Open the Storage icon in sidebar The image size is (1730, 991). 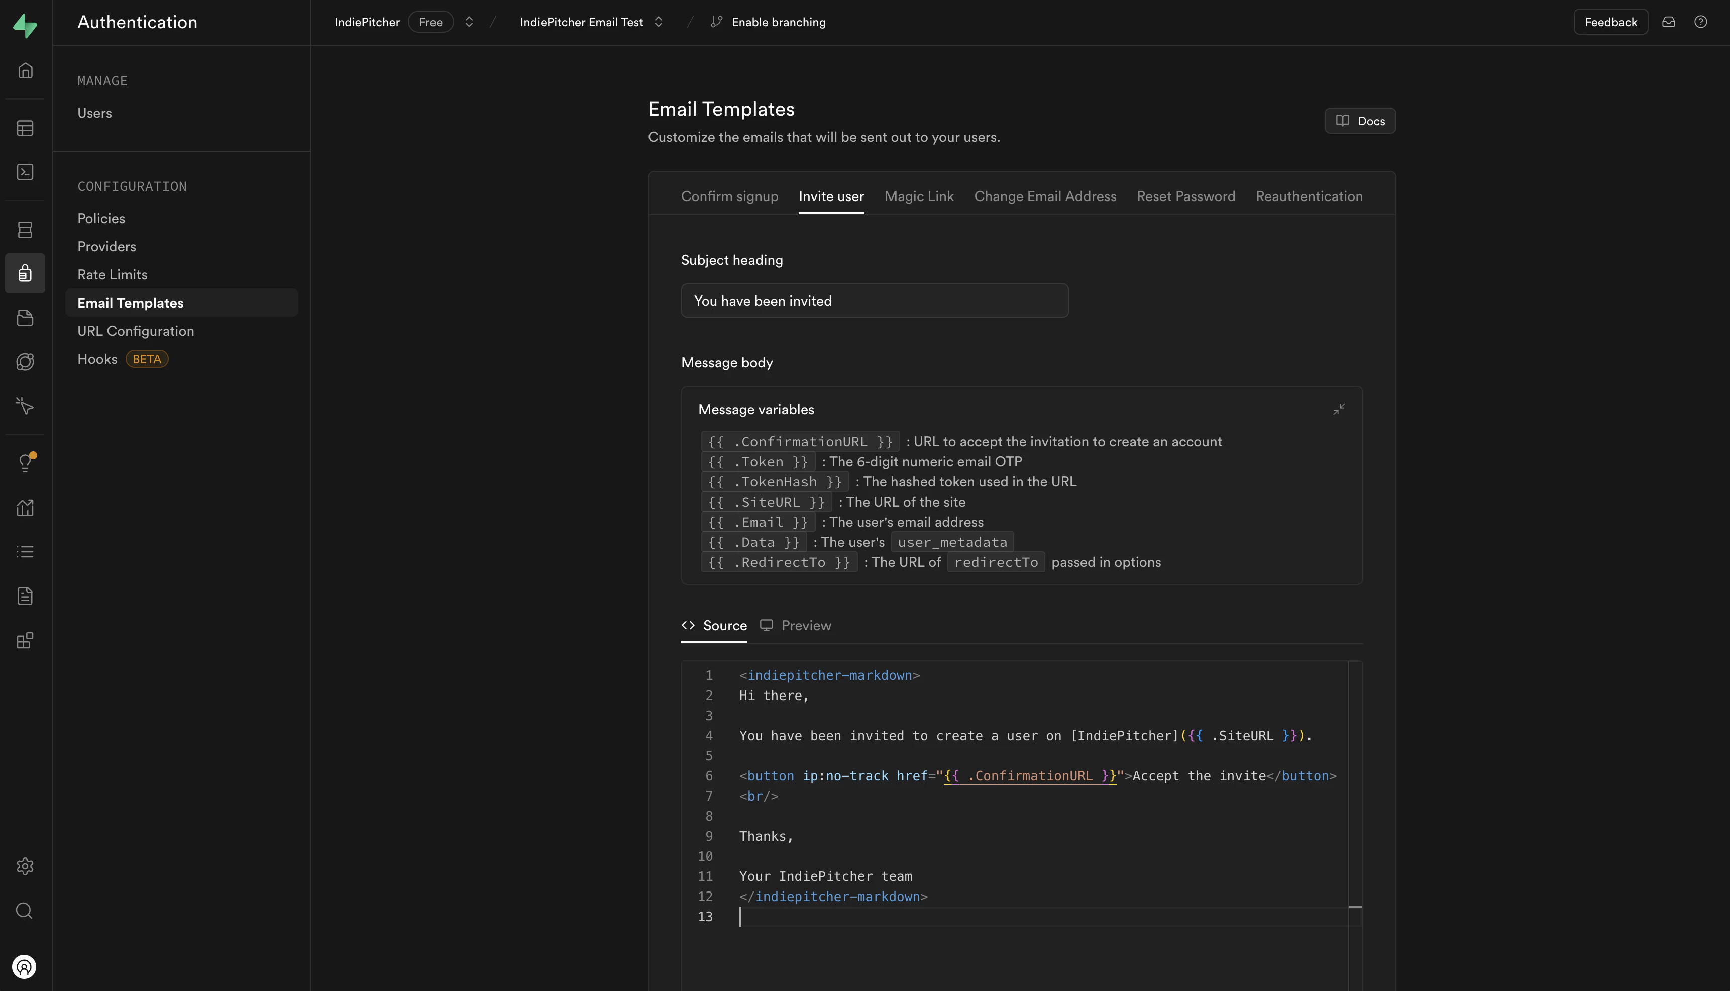click(x=25, y=318)
